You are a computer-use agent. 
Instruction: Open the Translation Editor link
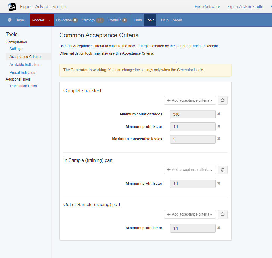[24, 86]
